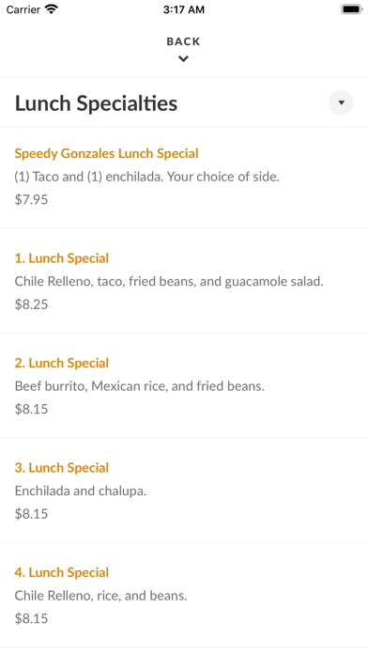
Task: Tap the Taco and enchilada description
Action: click(146, 177)
